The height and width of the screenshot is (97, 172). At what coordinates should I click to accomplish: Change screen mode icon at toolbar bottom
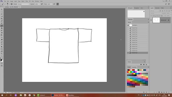tap(2, 66)
